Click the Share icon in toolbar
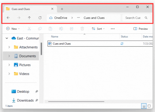Screen dimensions: 155x112 [x=72, y=29]
